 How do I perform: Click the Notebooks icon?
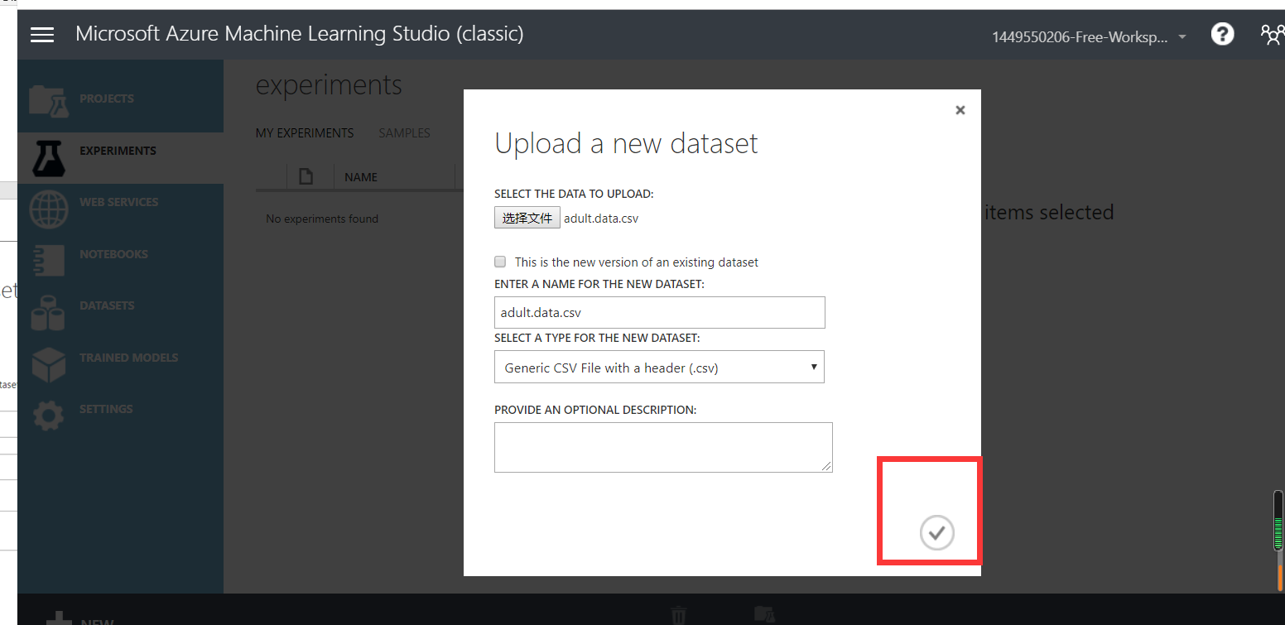48,260
